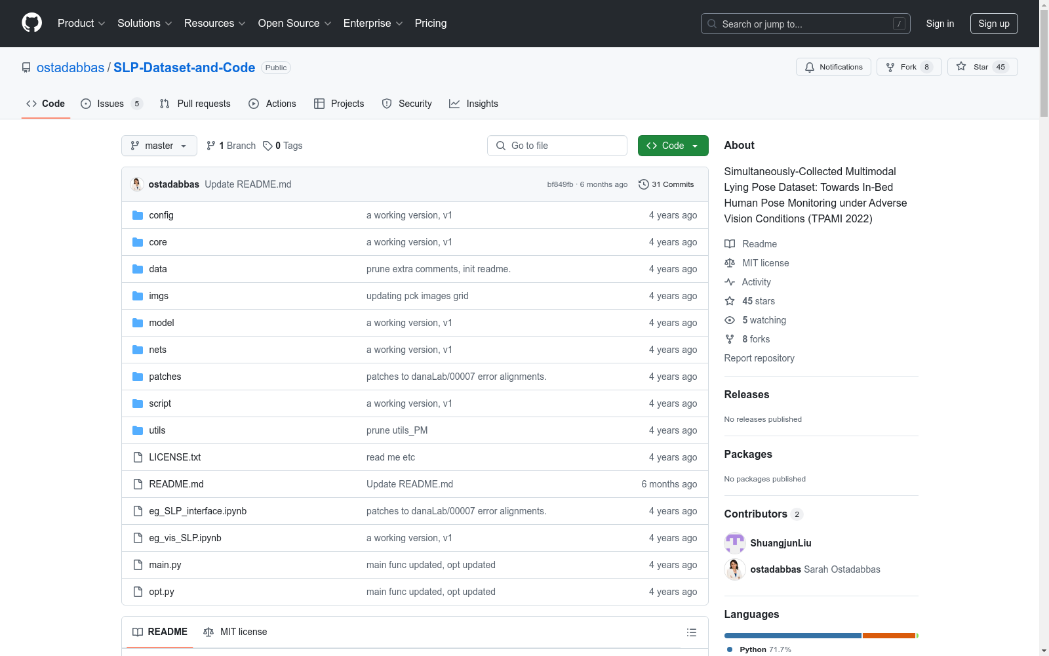This screenshot has height=656, width=1049.
Task: Open the README.md file
Action: [176, 484]
